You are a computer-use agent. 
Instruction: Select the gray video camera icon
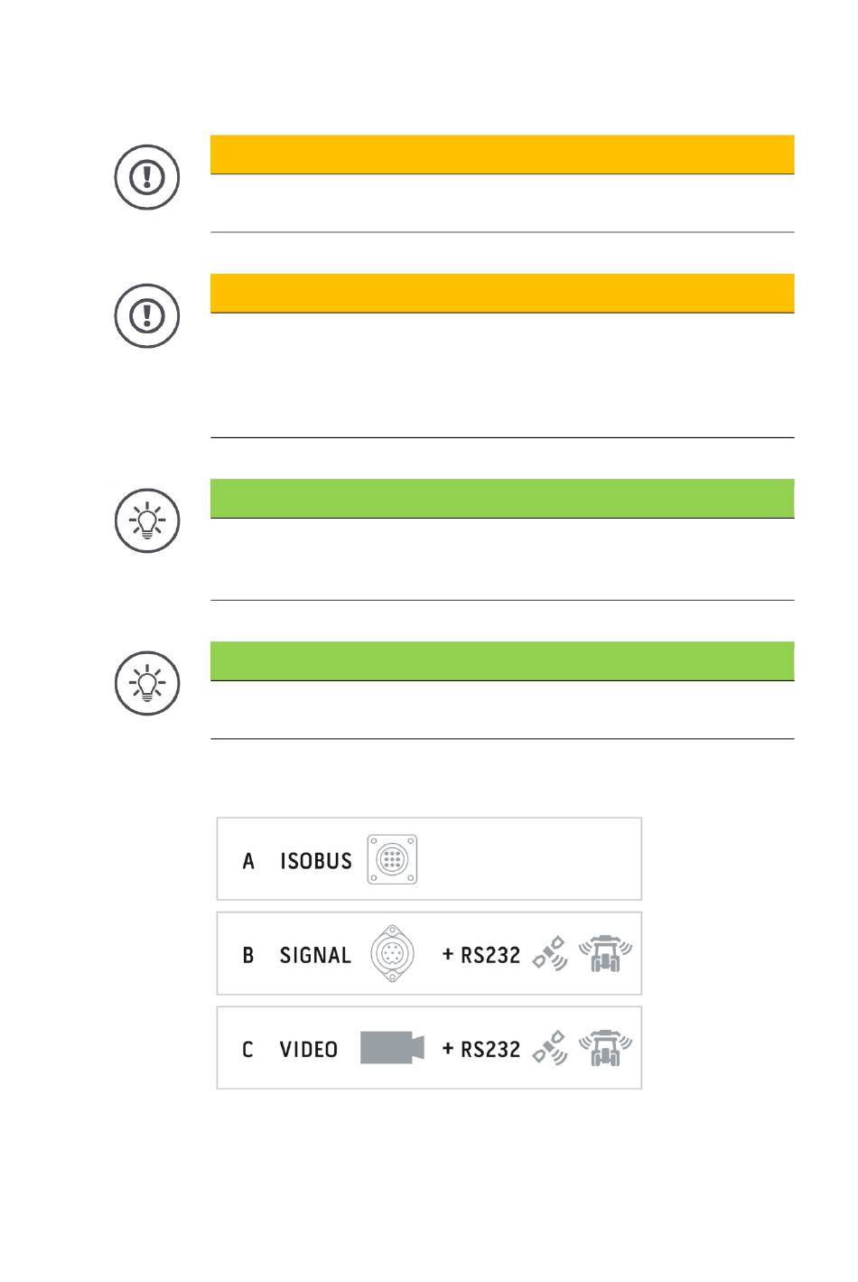(392, 1047)
